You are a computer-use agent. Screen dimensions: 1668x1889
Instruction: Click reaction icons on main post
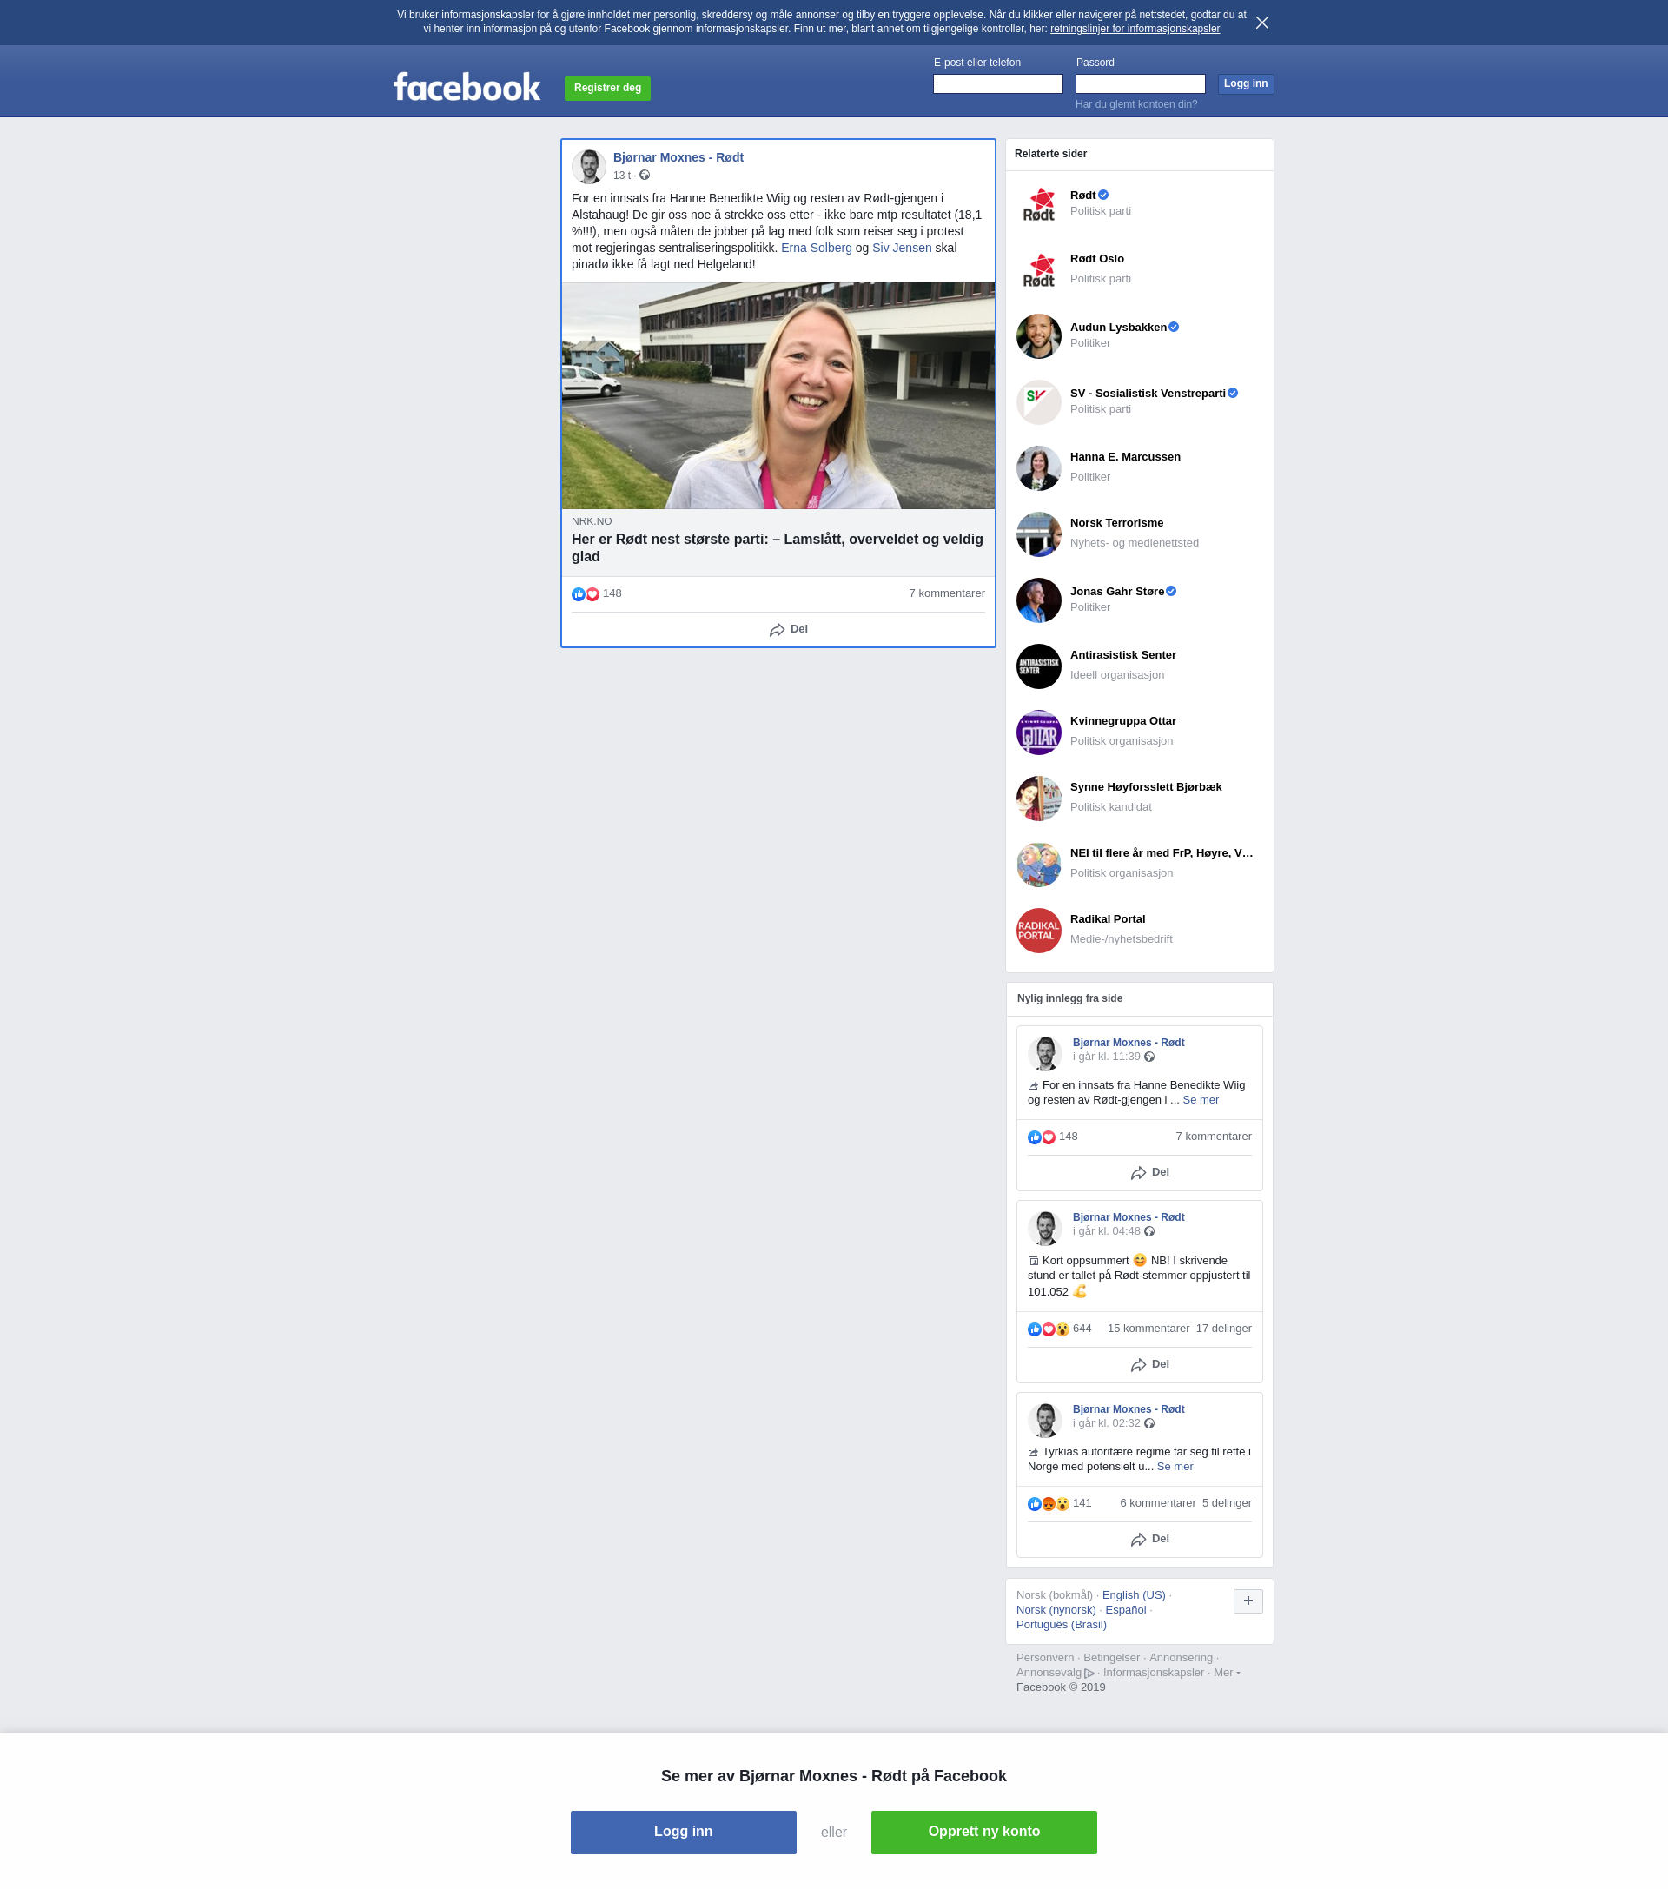point(586,594)
